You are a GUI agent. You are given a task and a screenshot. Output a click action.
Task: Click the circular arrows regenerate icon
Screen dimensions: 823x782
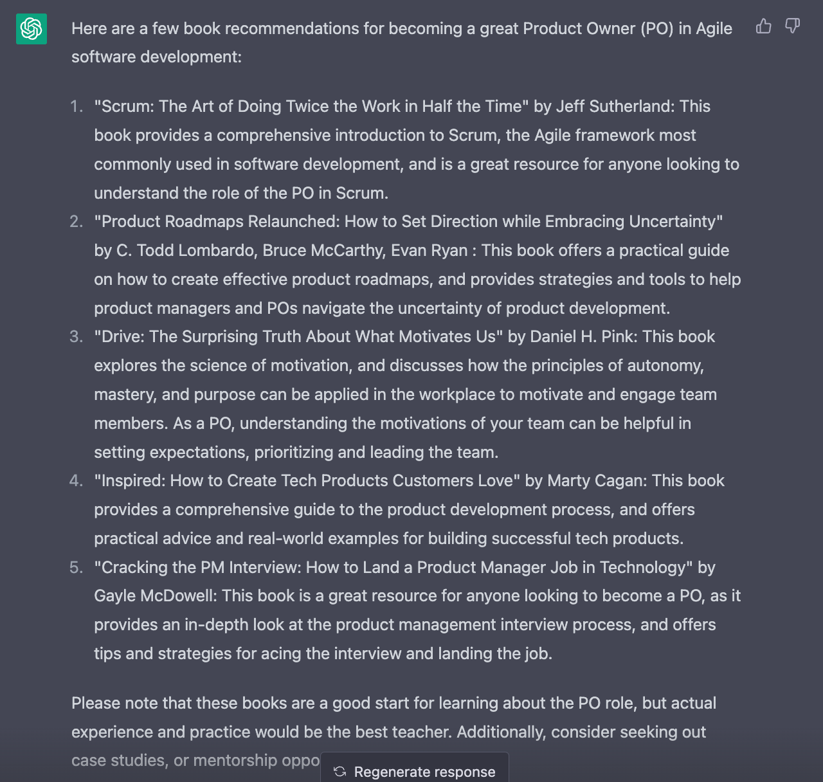pos(340,772)
